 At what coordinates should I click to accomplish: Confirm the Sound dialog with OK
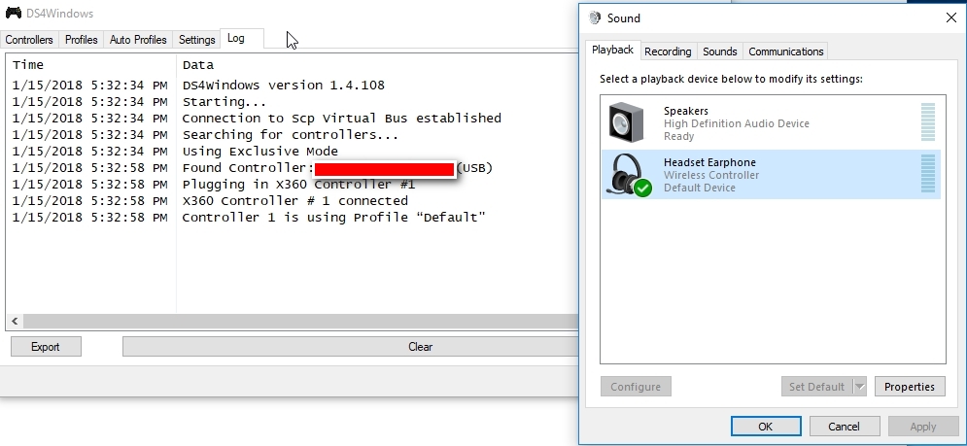coord(766,427)
